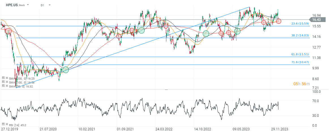
Task: Click the 11.38 price axis value
Action: click(316, 58)
